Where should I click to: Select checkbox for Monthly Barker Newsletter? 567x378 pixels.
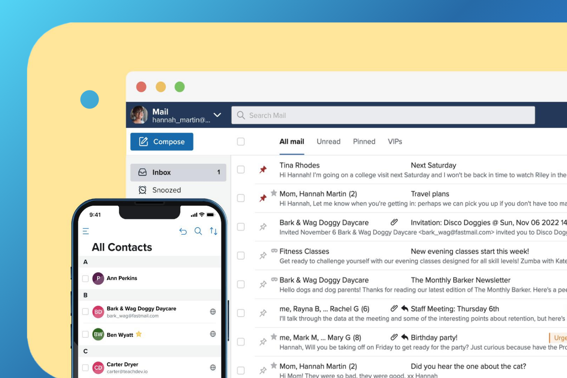241,284
